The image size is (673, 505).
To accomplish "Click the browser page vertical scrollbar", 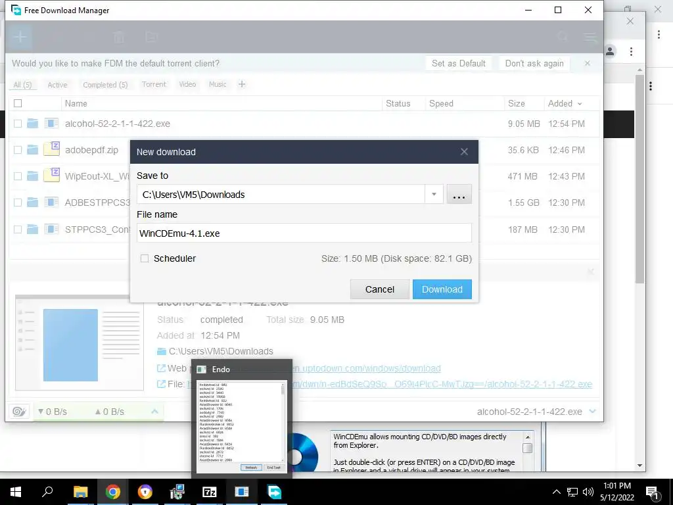I will [640, 179].
